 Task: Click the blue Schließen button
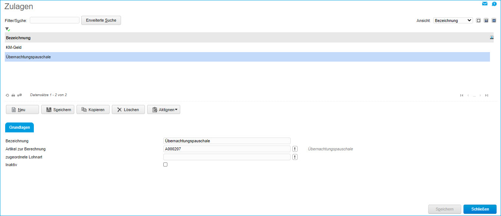coord(480,209)
